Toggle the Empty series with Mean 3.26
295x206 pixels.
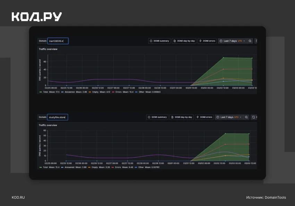(99, 167)
